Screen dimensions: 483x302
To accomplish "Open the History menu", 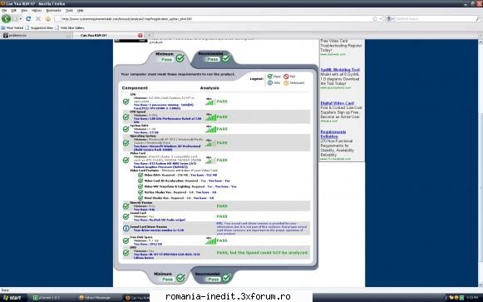I will click(37, 11).
